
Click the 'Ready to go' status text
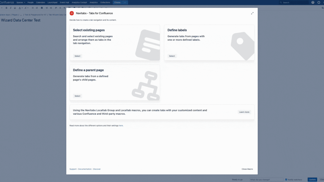pyautogui.click(x=237, y=179)
